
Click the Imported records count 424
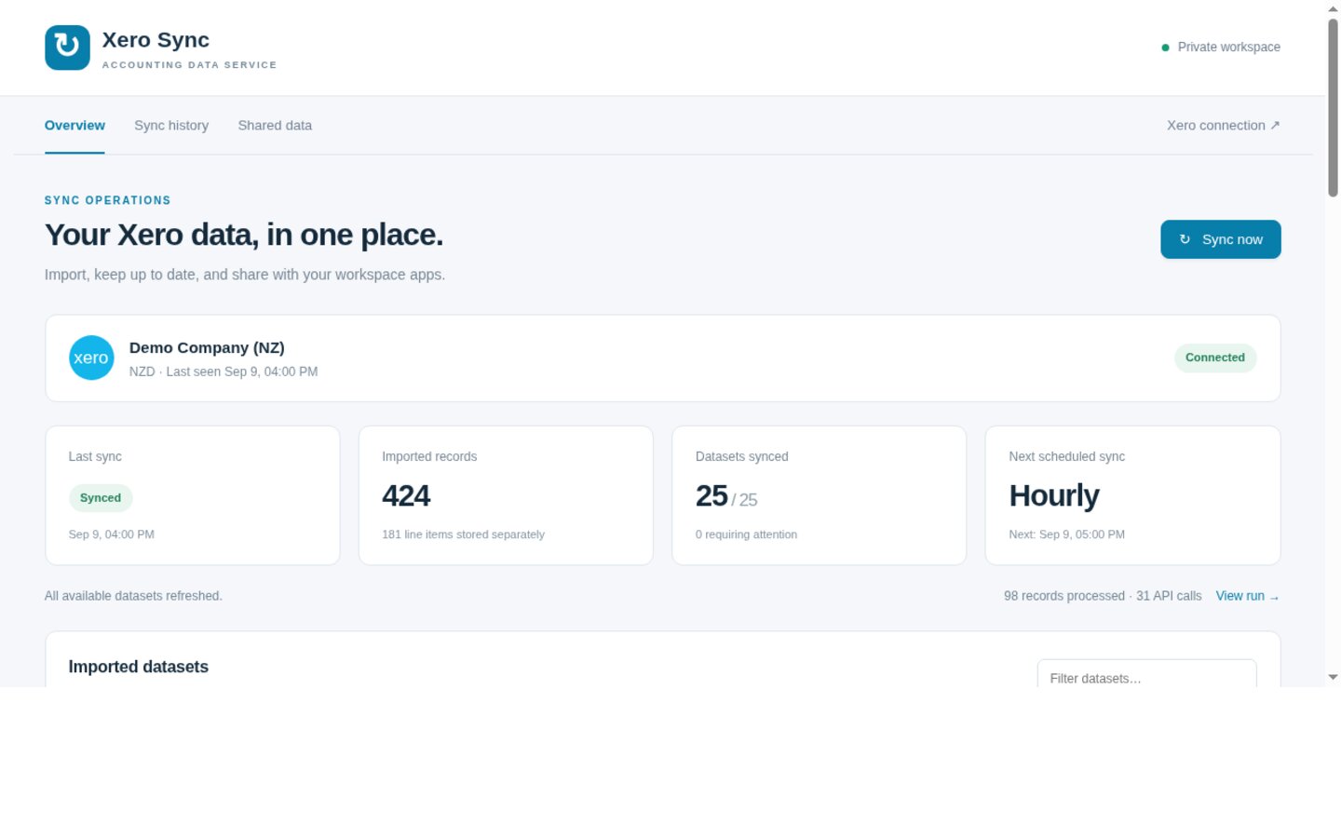click(406, 495)
